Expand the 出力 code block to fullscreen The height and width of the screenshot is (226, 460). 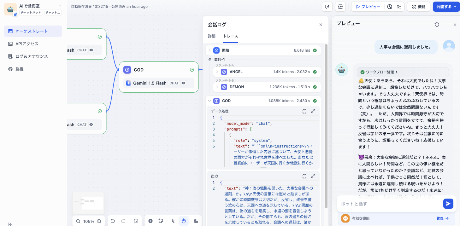click(313, 176)
